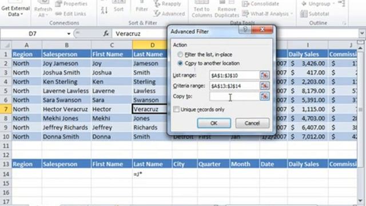
Task: Select column I header
Action: click(x=308, y=45)
